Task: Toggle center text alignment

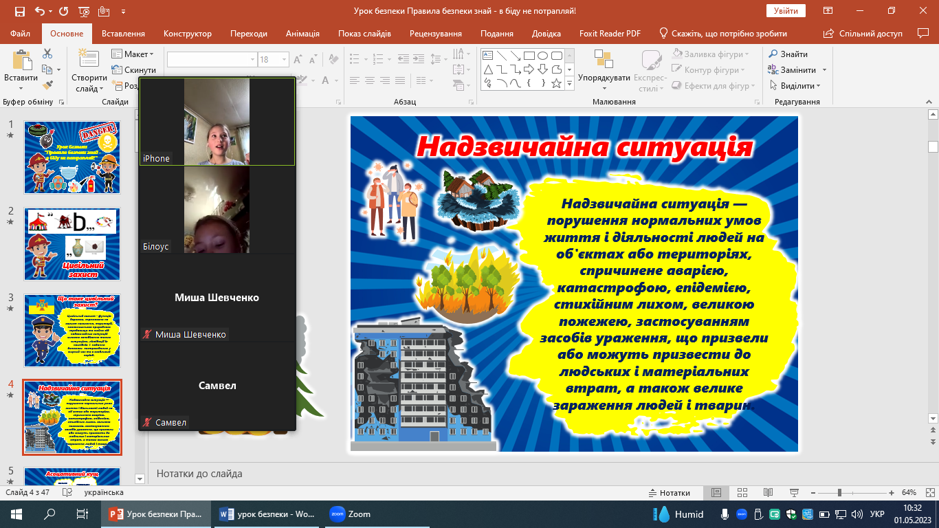Action: click(370, 80)
